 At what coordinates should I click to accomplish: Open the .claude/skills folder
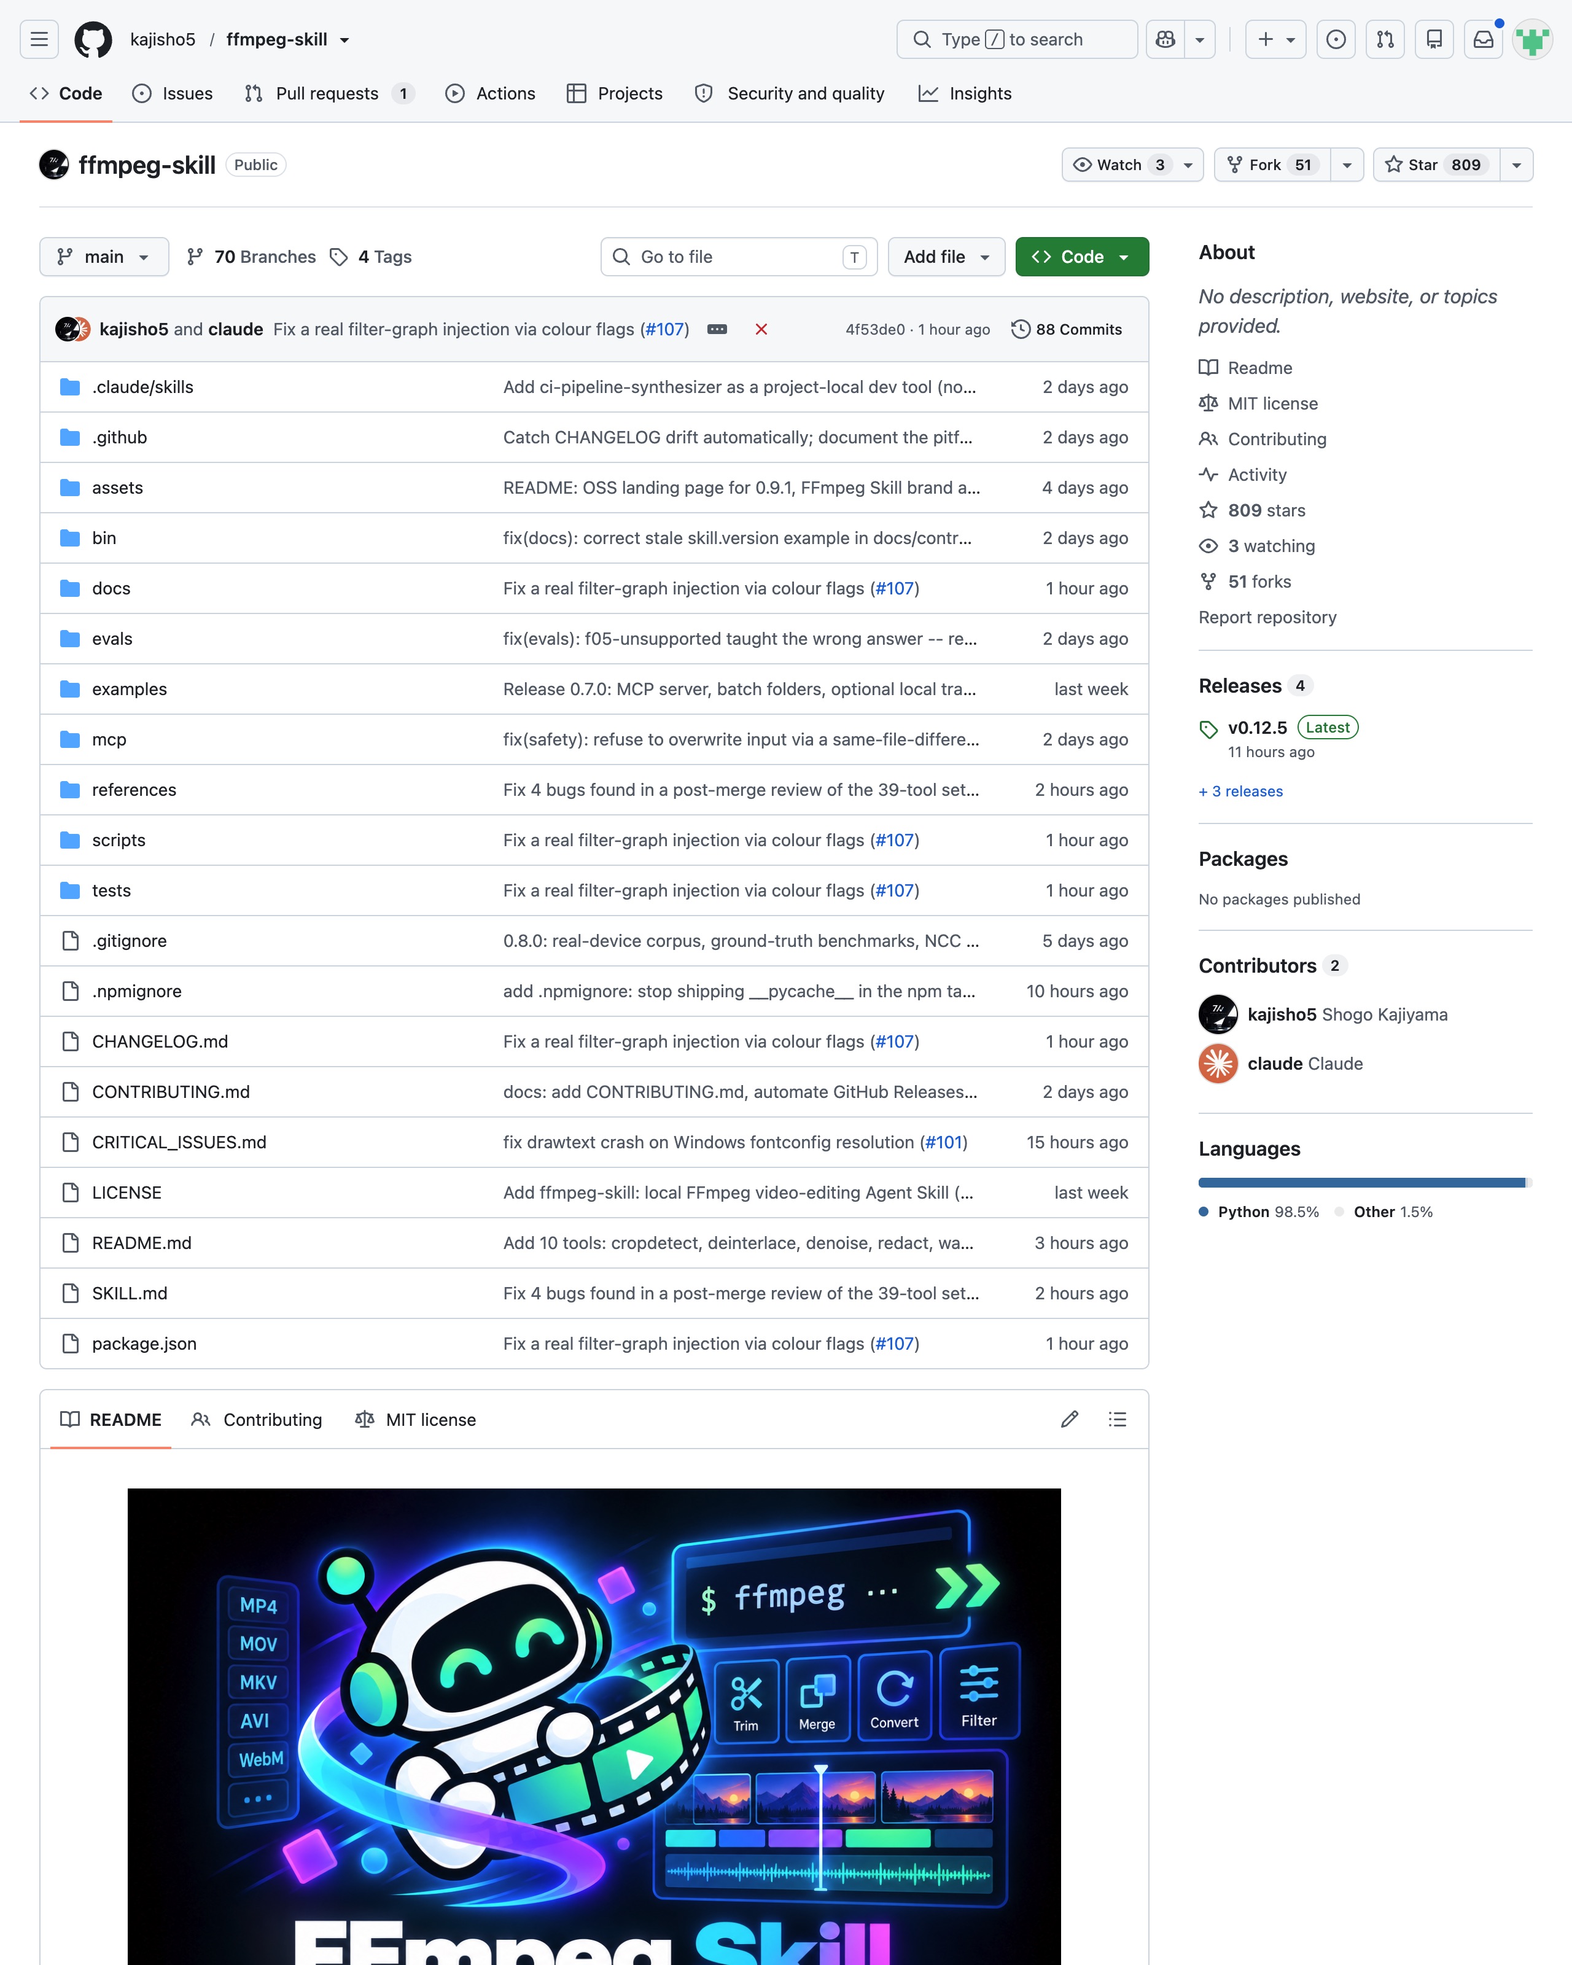pyautogui.click(x=143, y=387)
